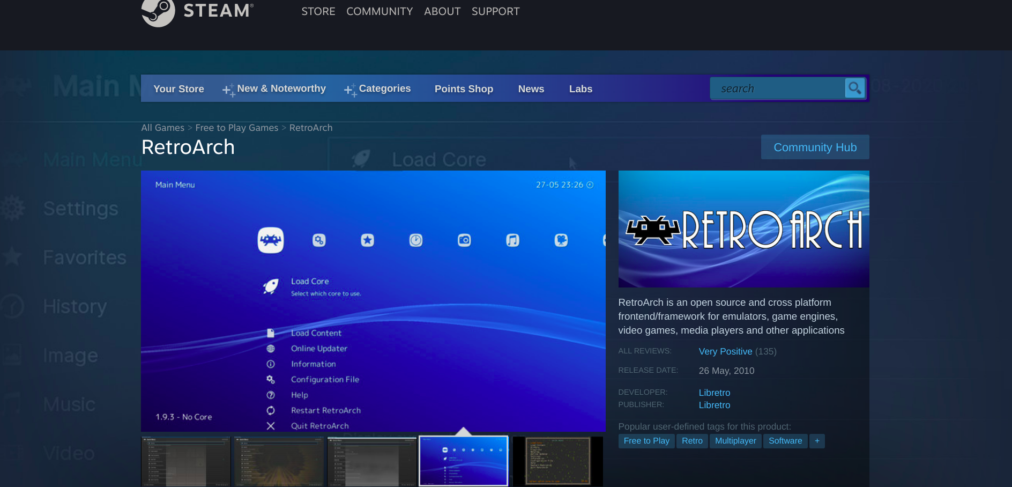Open ABOUT in the top navigation
Screen dimensions: 1012x487
point(442,11)
